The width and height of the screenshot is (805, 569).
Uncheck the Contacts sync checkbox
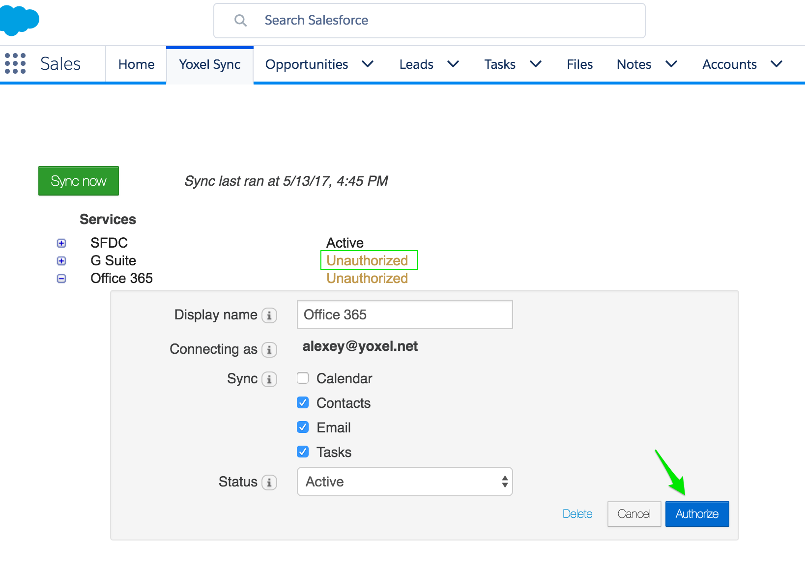coord(303,402)
